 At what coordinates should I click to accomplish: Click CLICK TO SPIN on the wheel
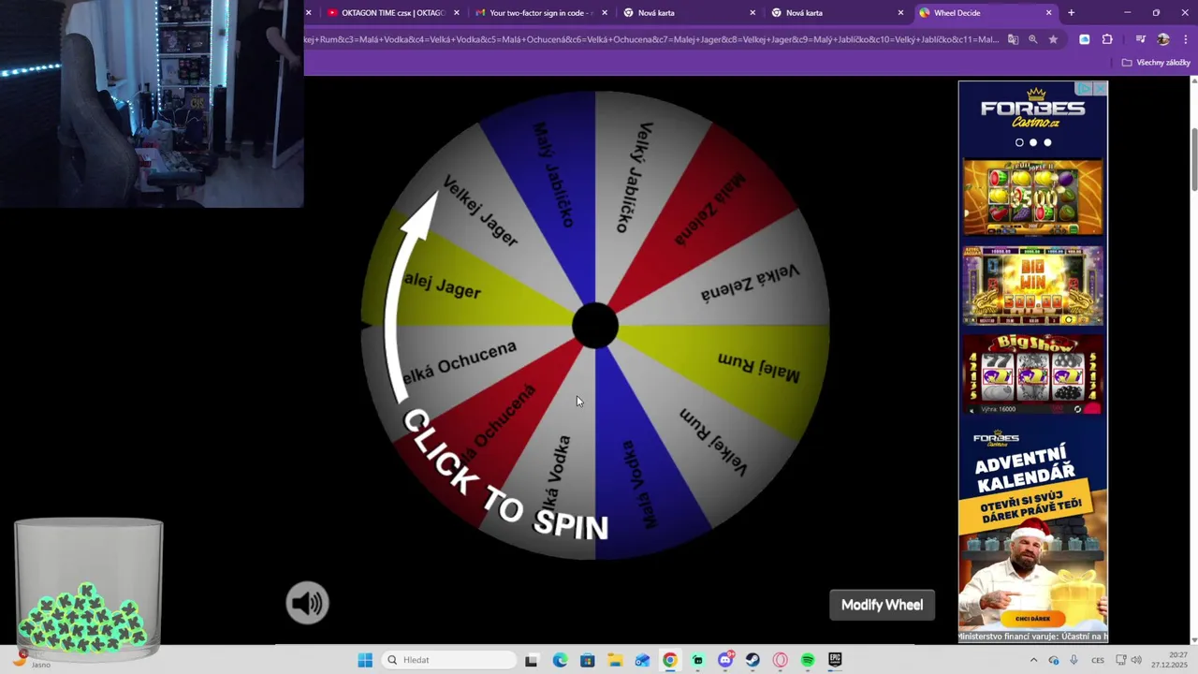tap(505, 477)
